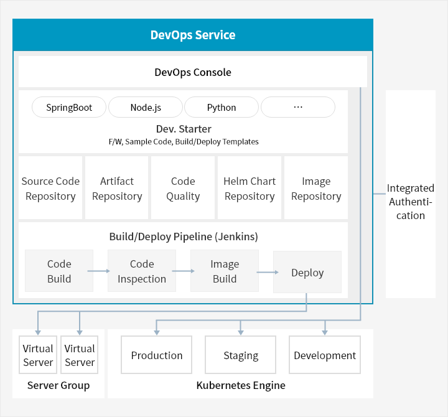Select the DevOps Console bar

tap(193, 72)
